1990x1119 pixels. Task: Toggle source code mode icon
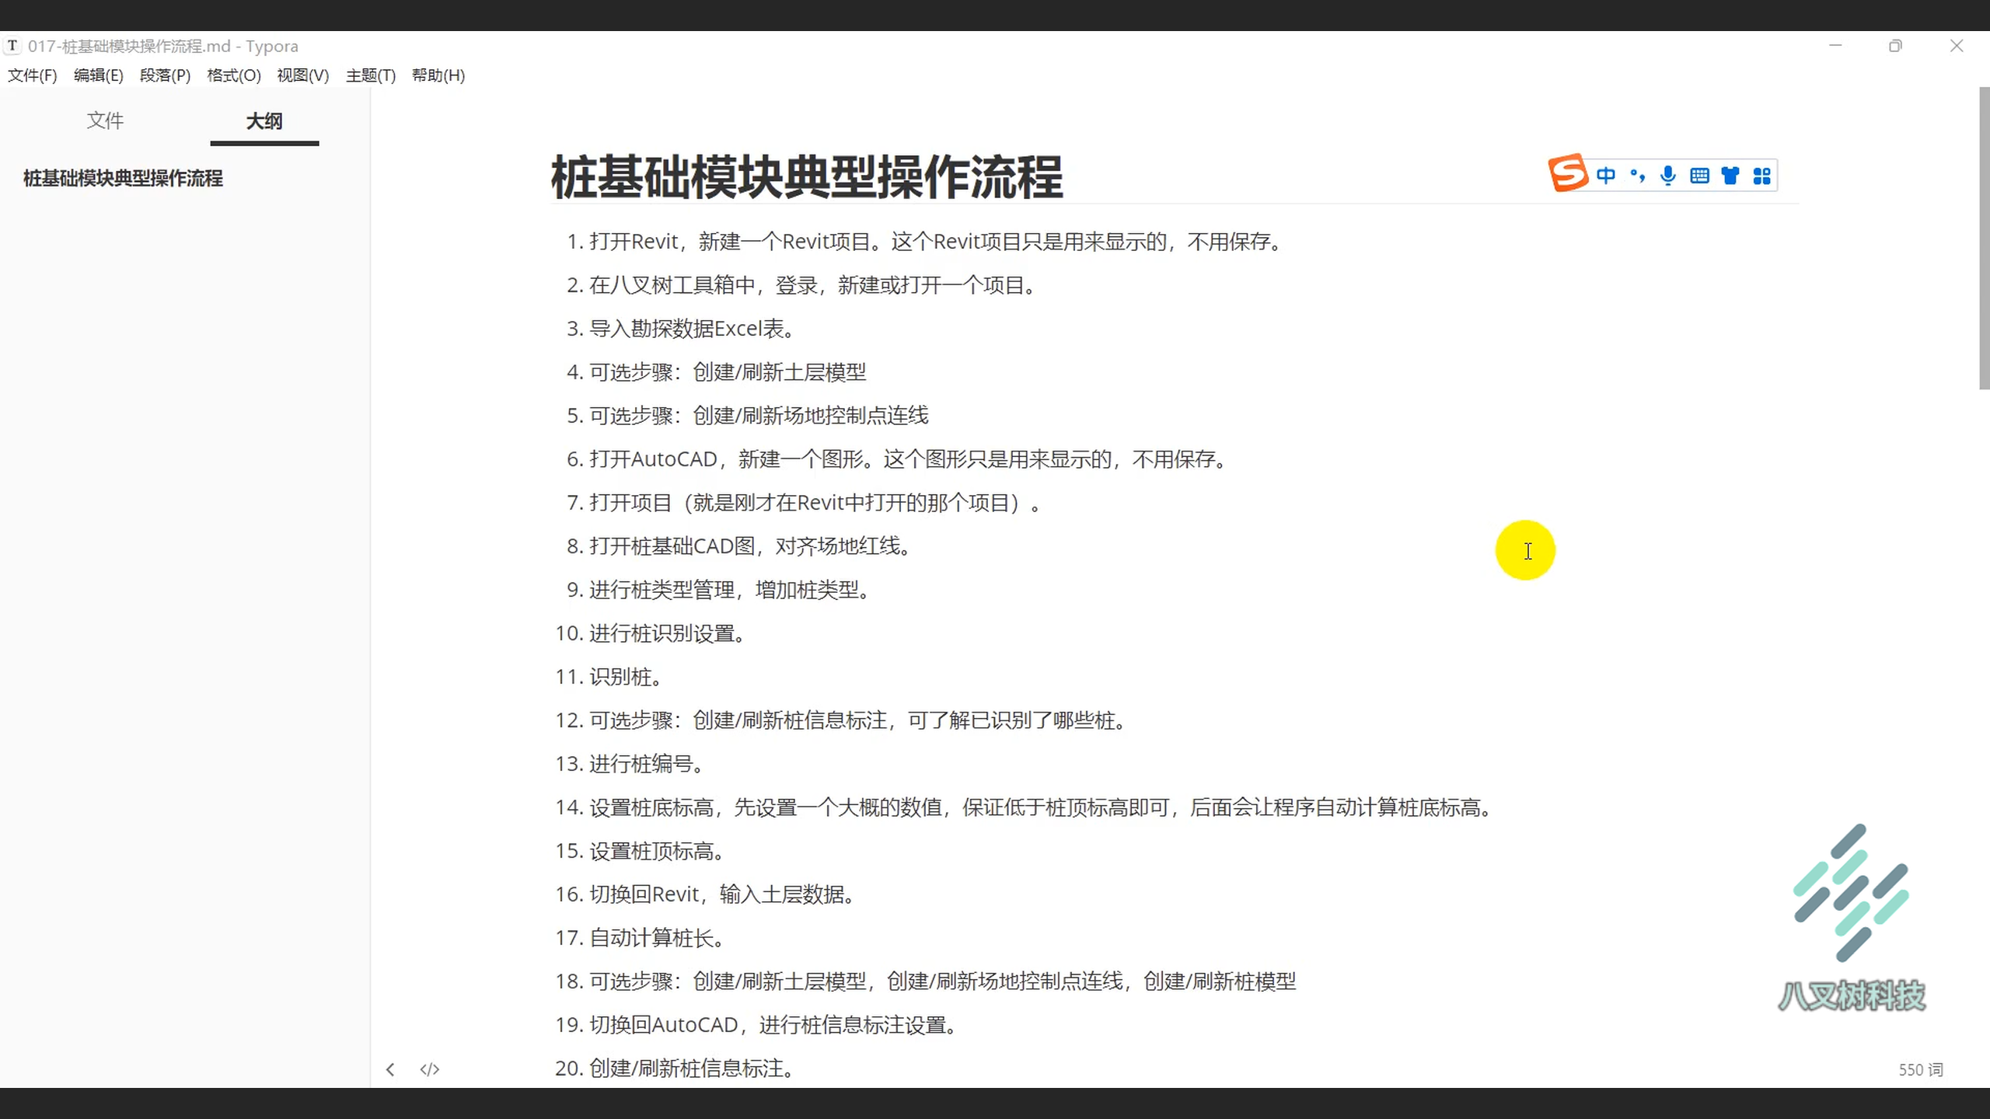point(429,1069)
